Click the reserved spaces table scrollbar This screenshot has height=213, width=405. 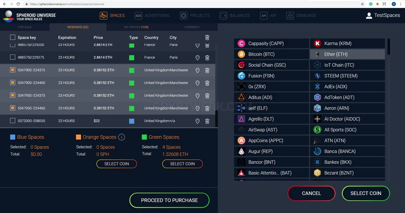pyautogui.click(x=216, y=118)
